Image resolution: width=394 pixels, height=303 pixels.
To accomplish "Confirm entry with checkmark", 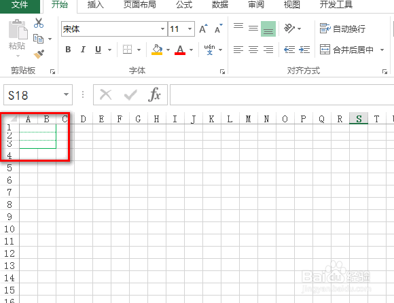I will click(130, 95).
